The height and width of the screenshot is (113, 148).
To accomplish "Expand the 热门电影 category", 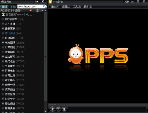I will (x=3, y=61).
